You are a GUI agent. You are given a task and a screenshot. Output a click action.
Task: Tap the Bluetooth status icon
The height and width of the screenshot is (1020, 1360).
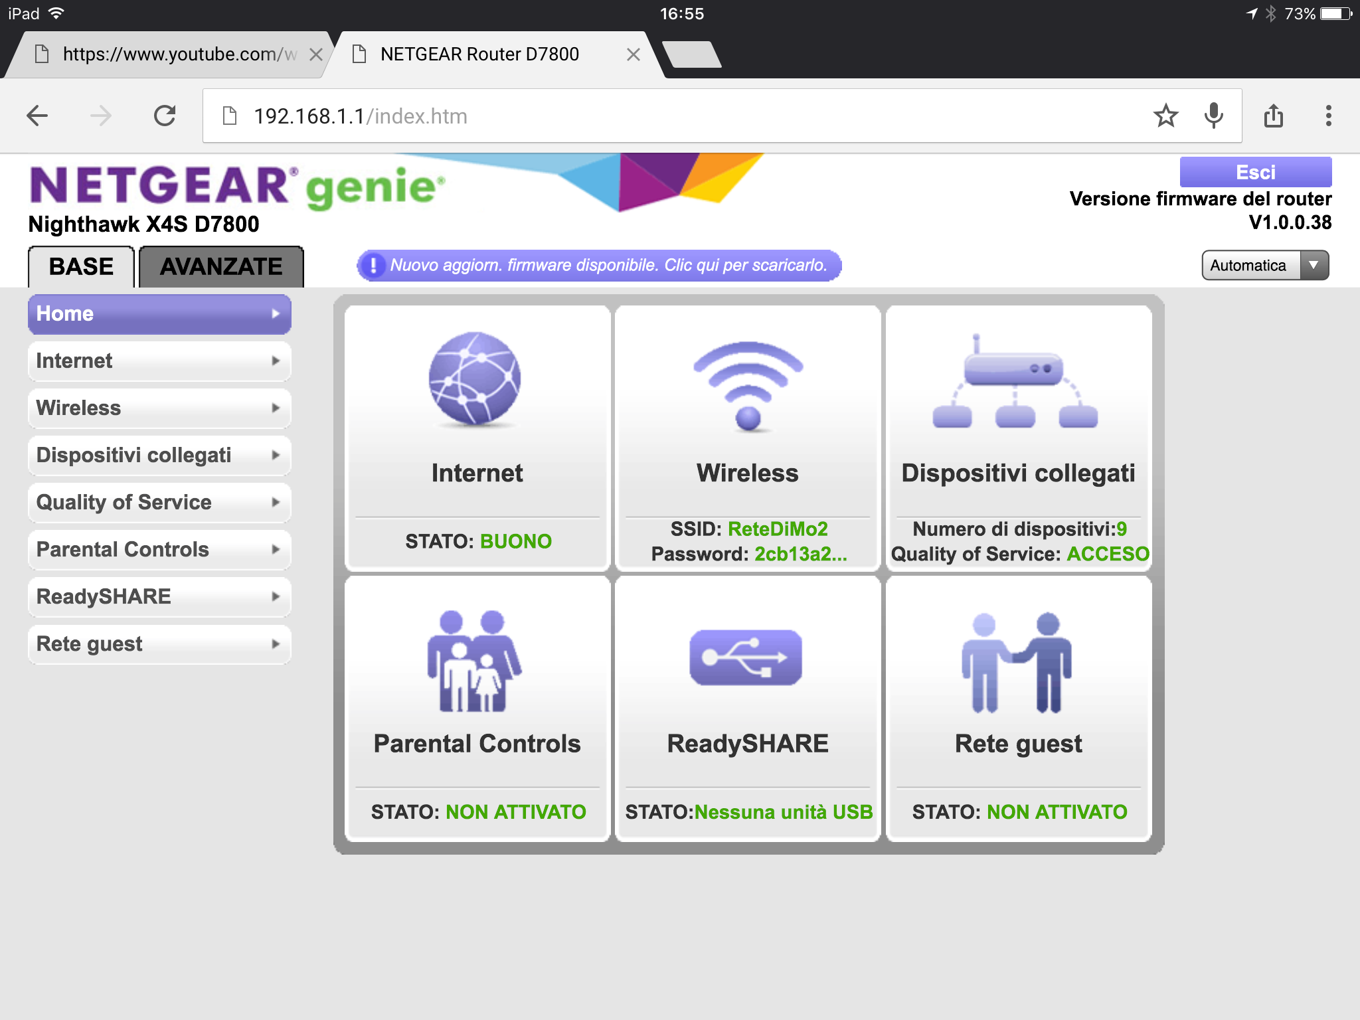click(x=1270, y=13)
